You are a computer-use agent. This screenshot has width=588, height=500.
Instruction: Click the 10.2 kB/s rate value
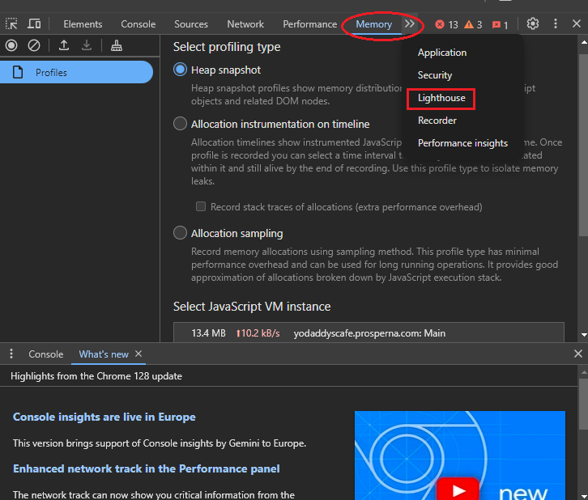click(258, 333)
